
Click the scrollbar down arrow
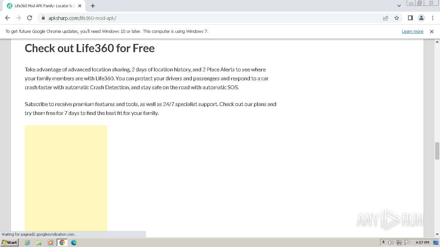[x=437, y=234]
